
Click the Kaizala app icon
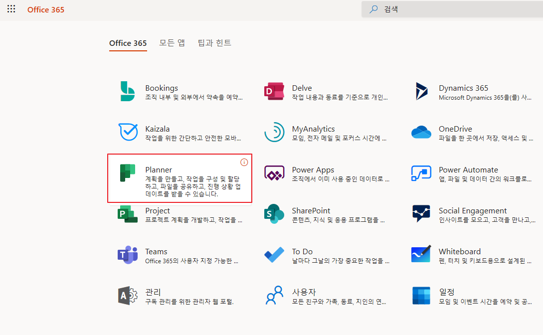point(128,132)
